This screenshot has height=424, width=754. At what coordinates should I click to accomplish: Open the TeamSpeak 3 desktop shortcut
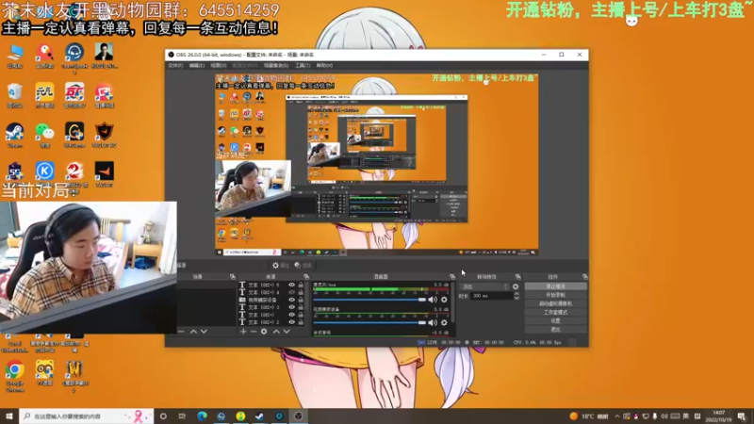click(x=74, y=57)
